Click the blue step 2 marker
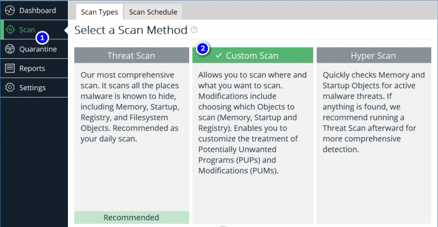The width and height of the screenshot is (438, 227). click(203, 49)
